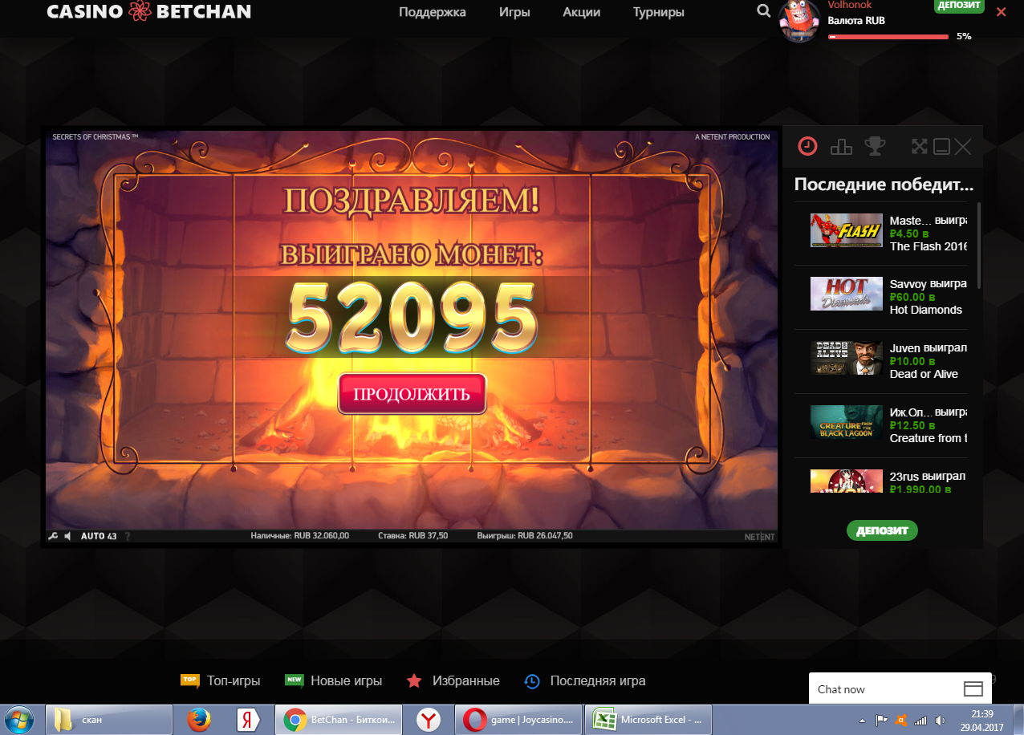The height and width of the screenshot is (735, 1024).
Task: Switch to Microsoft Excel in taskbar
Action: pyautogui.click(x=648, y=720)
